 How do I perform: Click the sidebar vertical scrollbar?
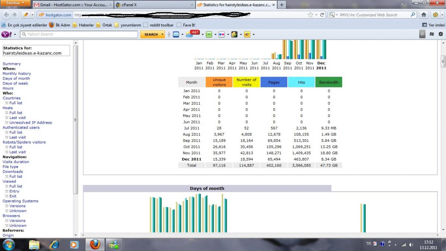tap(76, 120)
